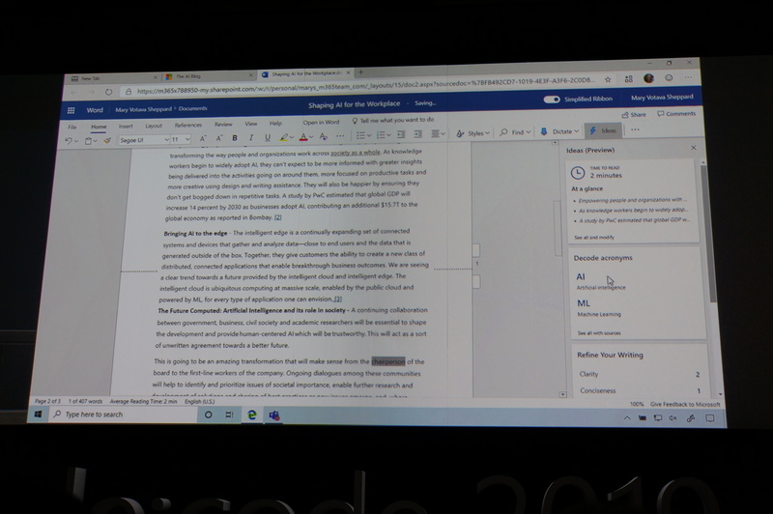Screen dimensions: 773x514
Task: Click the Open in Word button
Action: 321,122
